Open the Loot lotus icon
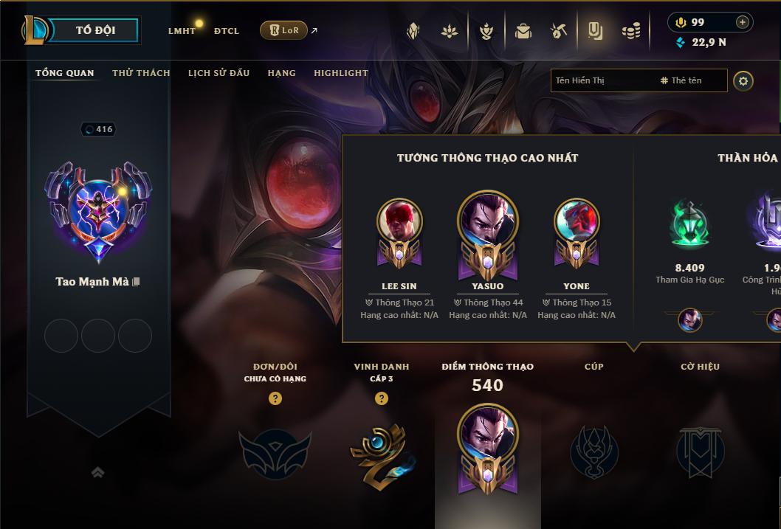The width and height of the screenshot is (781, 529). pos(450,31)
